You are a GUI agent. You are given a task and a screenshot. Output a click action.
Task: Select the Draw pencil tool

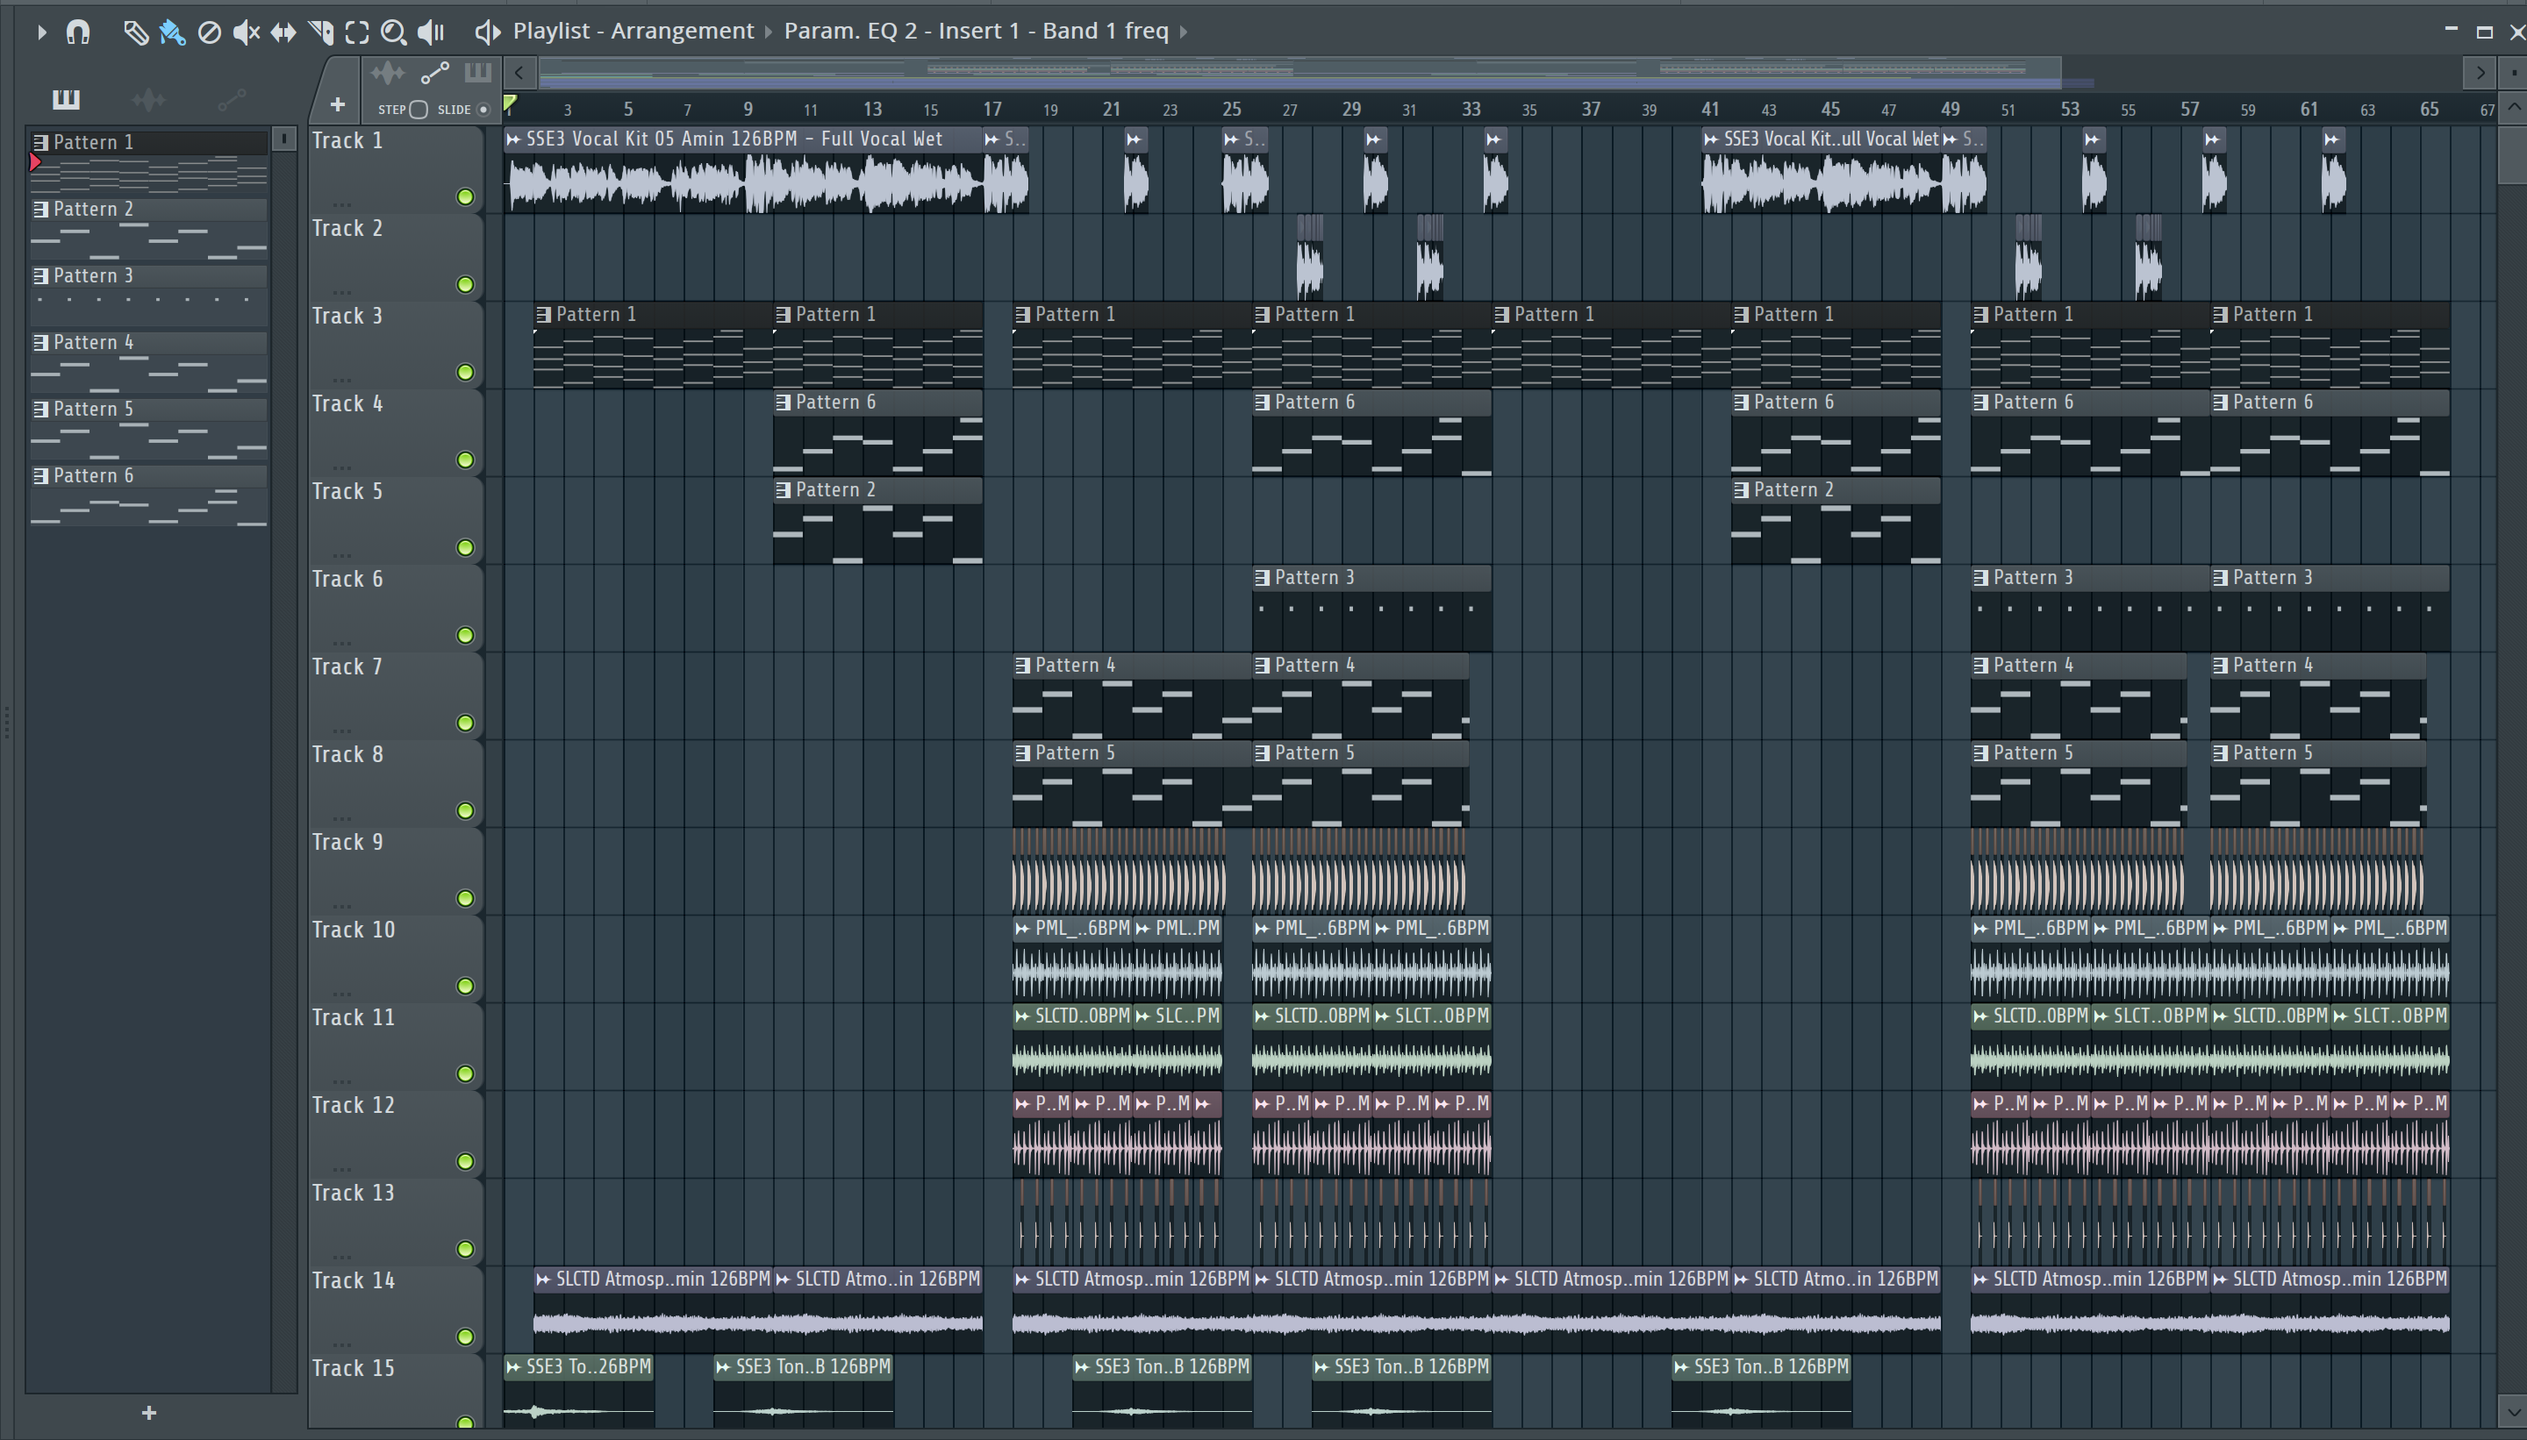point(135,32)
